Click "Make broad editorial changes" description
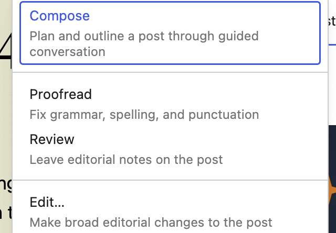Screen dimensions: 336x233 151,222
